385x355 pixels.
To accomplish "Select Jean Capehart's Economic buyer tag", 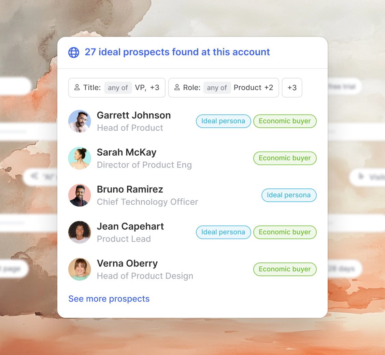I will [x=285, y=232].
